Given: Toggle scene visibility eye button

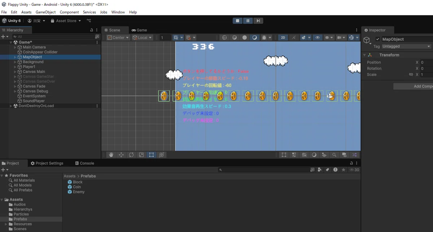Looking at the screenshot, I should click(318, 38).
